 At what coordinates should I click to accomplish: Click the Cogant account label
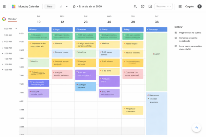189,6
